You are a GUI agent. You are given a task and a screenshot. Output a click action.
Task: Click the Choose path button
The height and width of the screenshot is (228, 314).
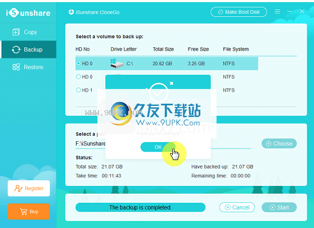pos(279,144)
